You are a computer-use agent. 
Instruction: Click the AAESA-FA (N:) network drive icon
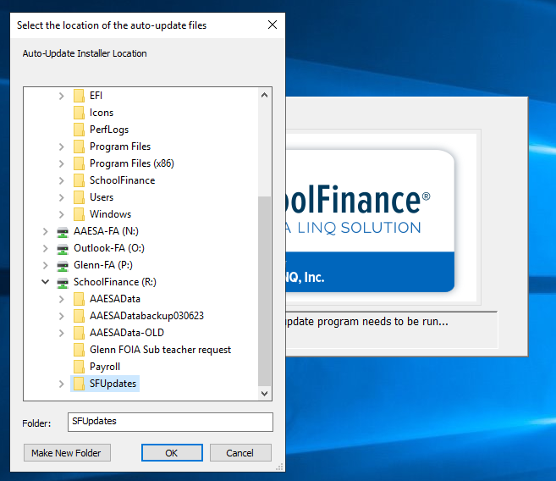point(63,232)
